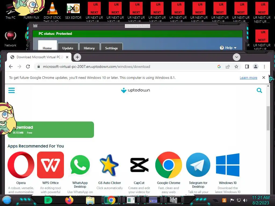Expand the Chrome tab search chevron

pyautogui.click(x=236, y=57)
